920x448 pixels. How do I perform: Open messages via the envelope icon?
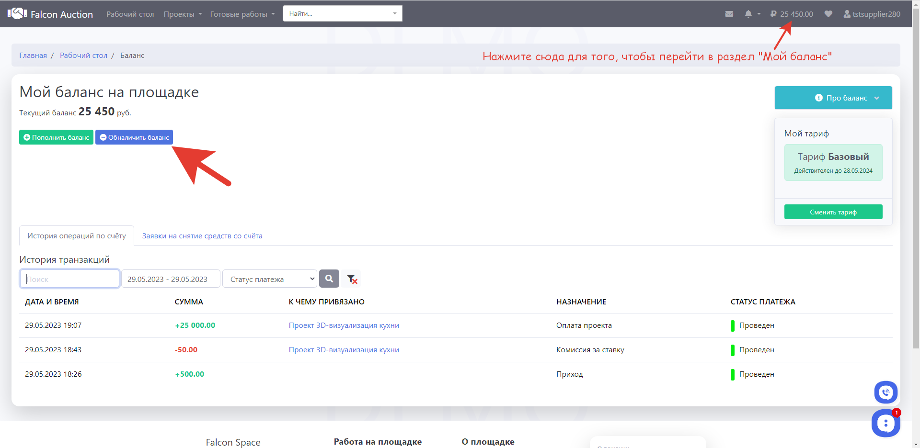pyautogui.click(x=729, y=14)
